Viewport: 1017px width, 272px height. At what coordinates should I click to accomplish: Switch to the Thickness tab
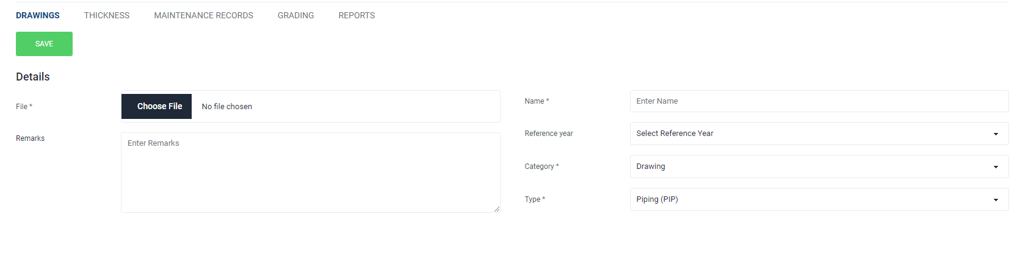107,15
